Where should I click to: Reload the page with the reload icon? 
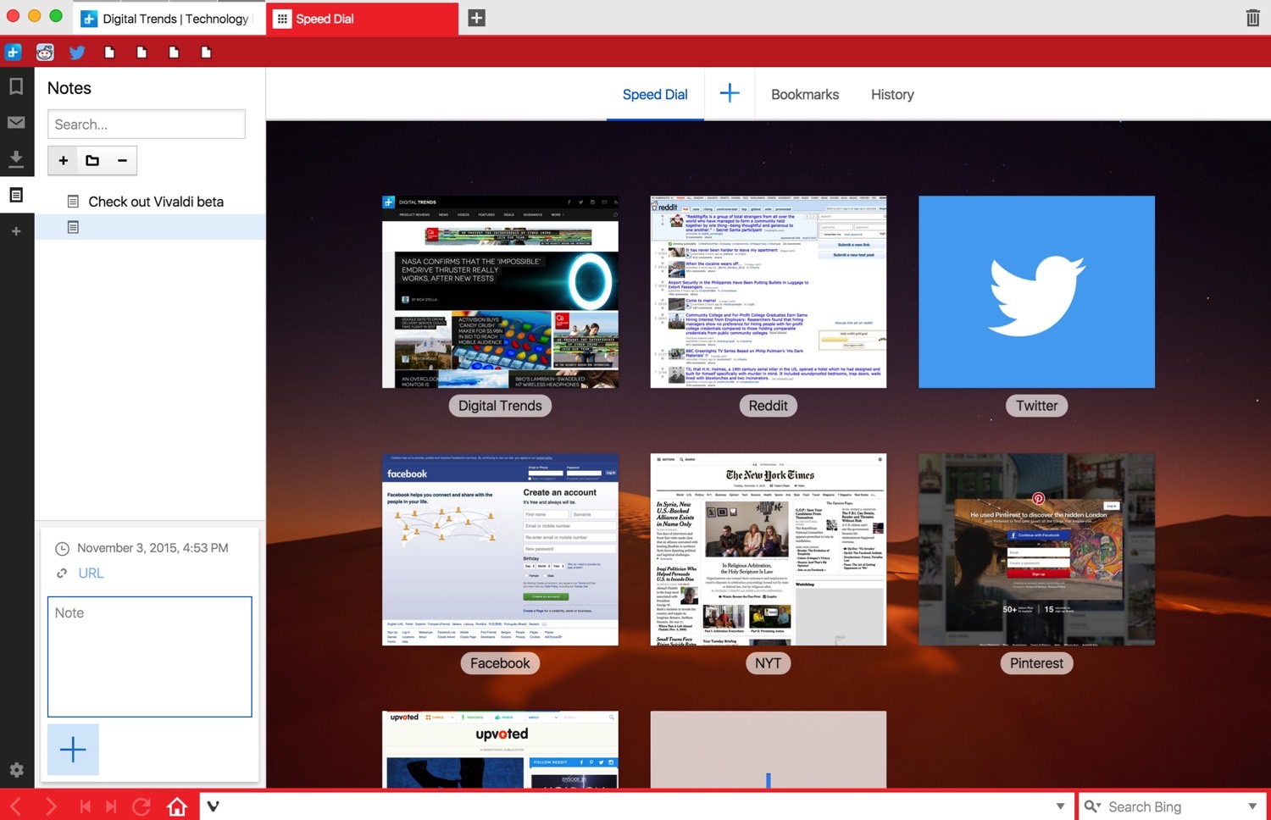click(142, 806)
